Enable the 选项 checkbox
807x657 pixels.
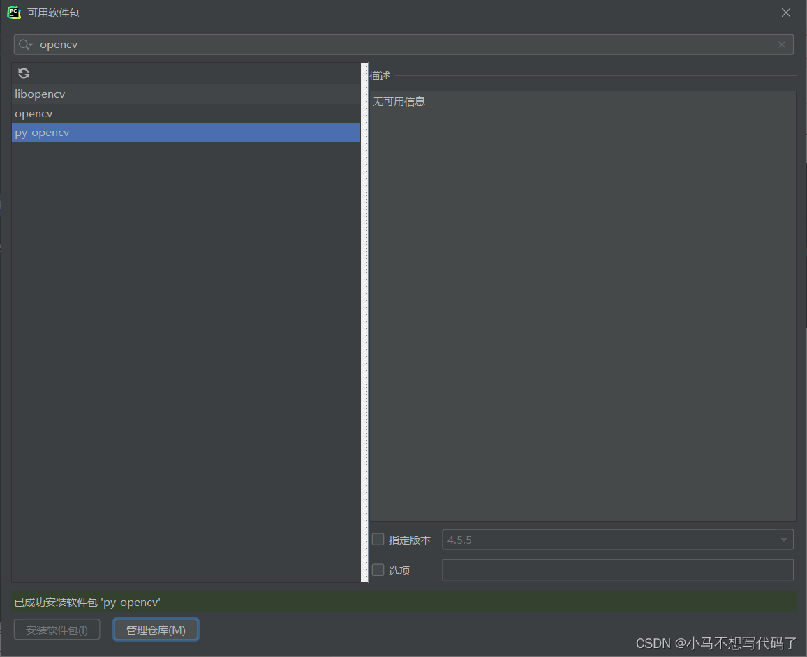pos(378,570)
